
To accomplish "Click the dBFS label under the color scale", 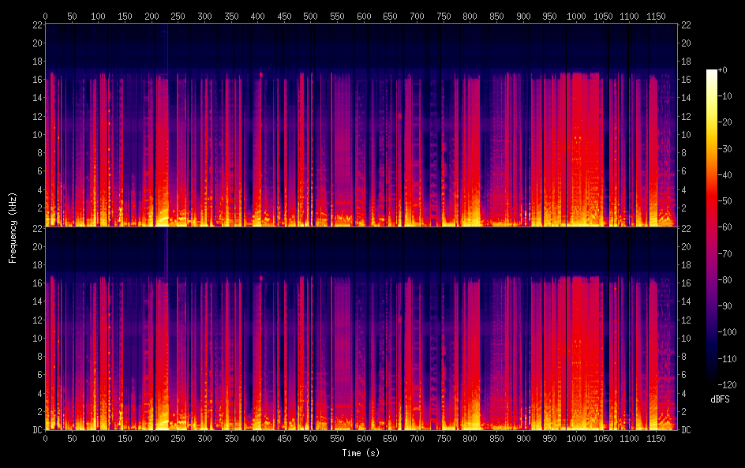I will click(x=720, y=400).
